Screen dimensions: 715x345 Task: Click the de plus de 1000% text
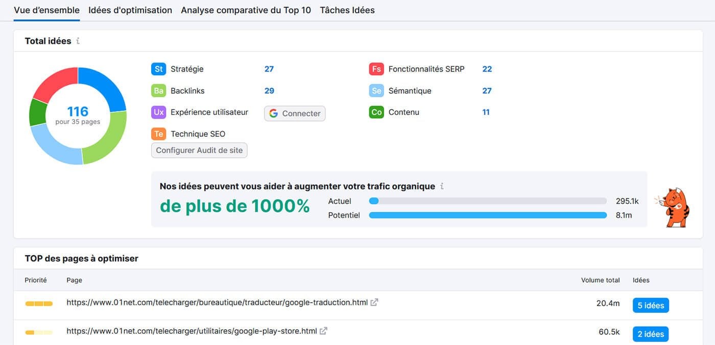coord(235,206)
